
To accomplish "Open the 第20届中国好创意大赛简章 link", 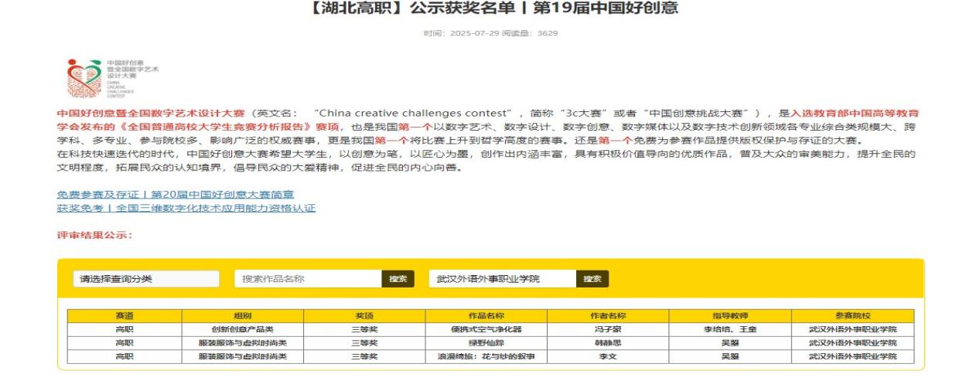I will coord(175,195).
